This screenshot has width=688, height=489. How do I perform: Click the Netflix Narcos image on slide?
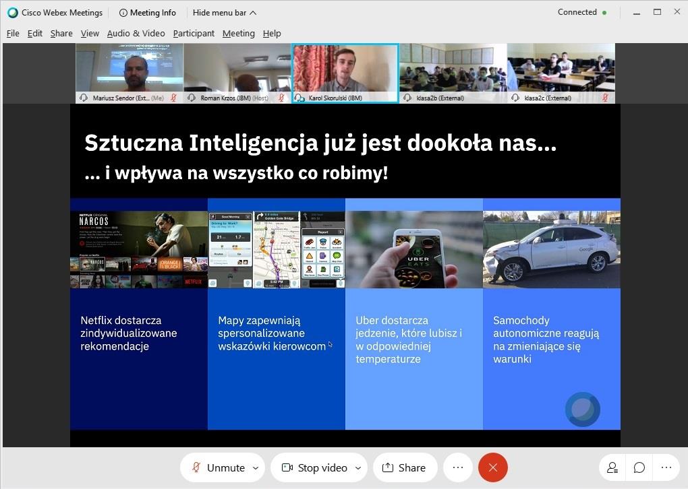pos(139,249)
